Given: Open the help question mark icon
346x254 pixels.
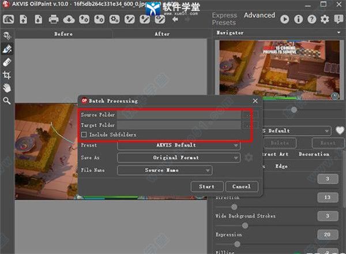Looking at the screenshot, I should [312, 19].
